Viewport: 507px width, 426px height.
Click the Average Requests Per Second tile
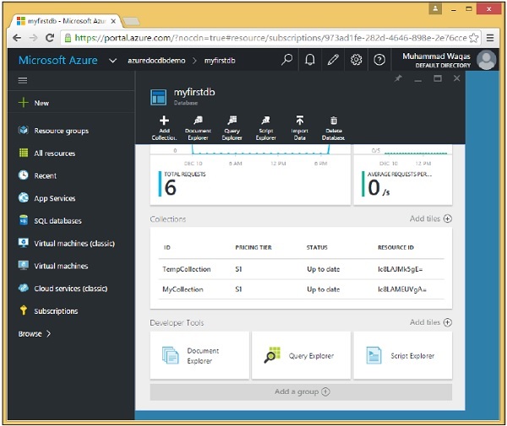click(x=403, y=175)
